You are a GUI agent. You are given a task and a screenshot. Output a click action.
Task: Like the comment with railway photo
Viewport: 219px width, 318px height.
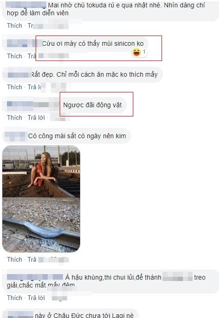tap(14, 260)
